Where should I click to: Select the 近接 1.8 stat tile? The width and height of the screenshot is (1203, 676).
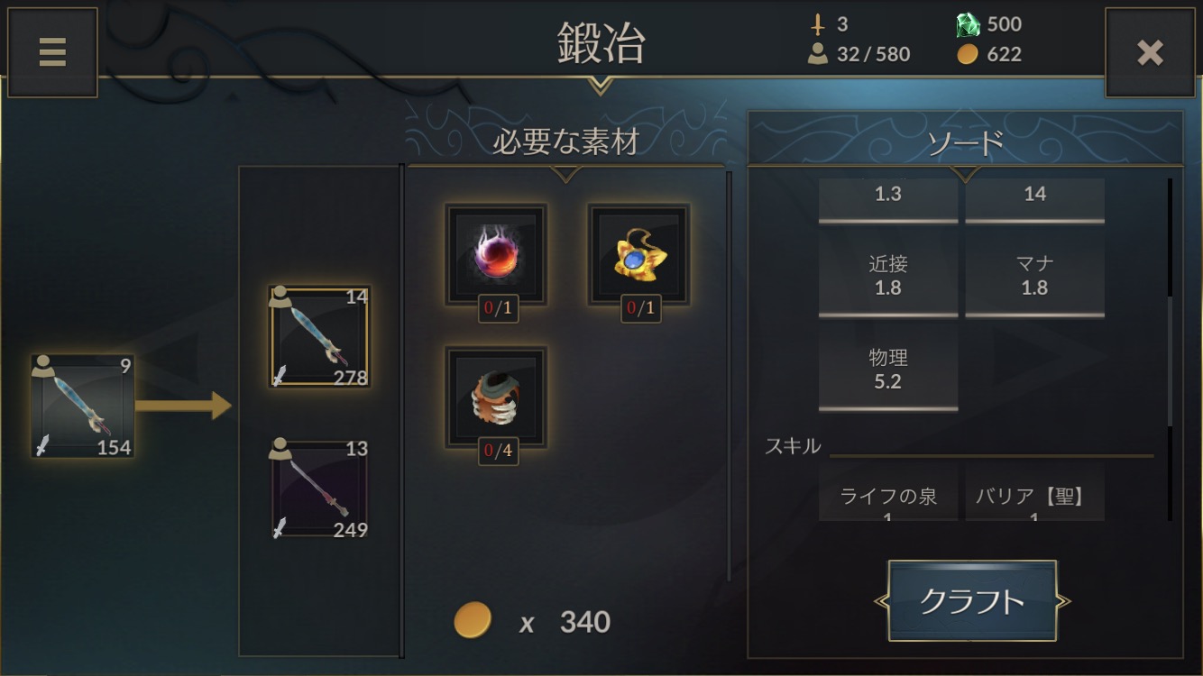[x=888, y=274]
